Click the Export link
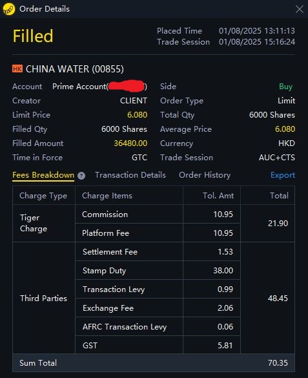The image size is (308, 378). point(283,175)
